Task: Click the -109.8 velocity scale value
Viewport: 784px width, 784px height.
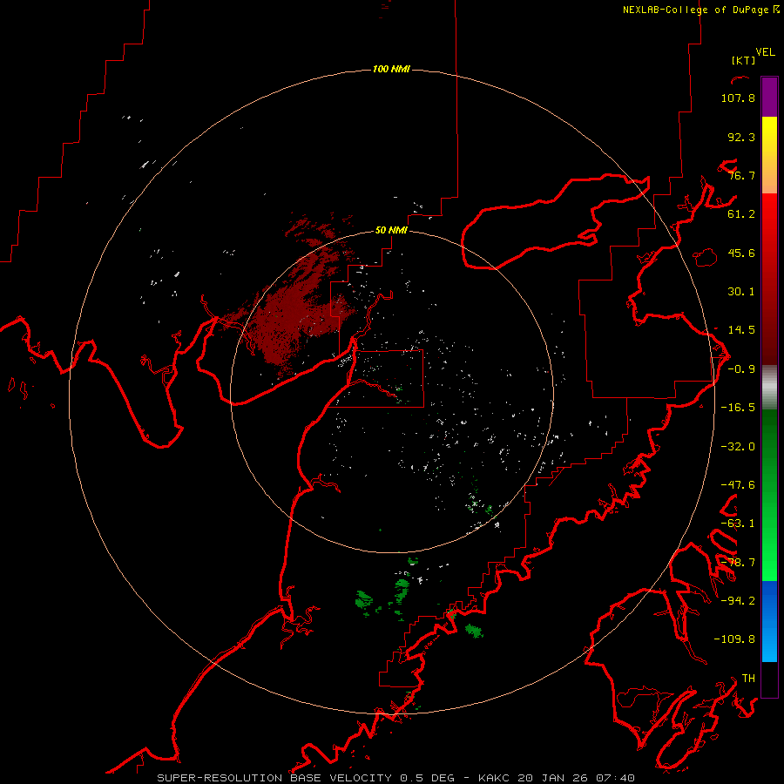Action: pyautogui.click(x=734, y=639)
